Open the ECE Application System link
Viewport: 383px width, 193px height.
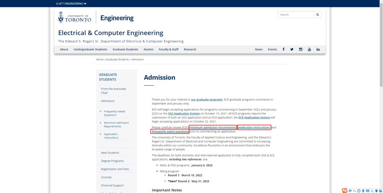point(254,117)
